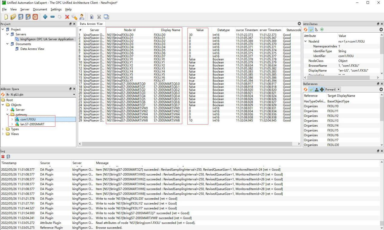Click the plus circle in References panel
Image resolution: width=384 pixels, height=230 pixels.
pos(381,89)
